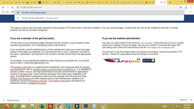
Task: Open the Amazon EC2 users link
Action: [37, 83]
